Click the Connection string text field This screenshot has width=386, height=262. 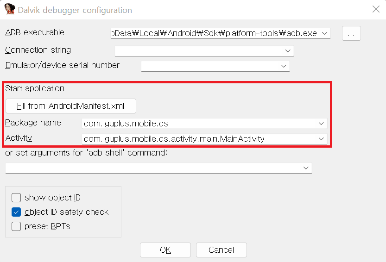coord(198,51)
